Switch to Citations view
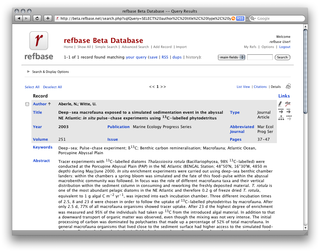This screenshot has width=320, height=252. (x=260, y=87)
